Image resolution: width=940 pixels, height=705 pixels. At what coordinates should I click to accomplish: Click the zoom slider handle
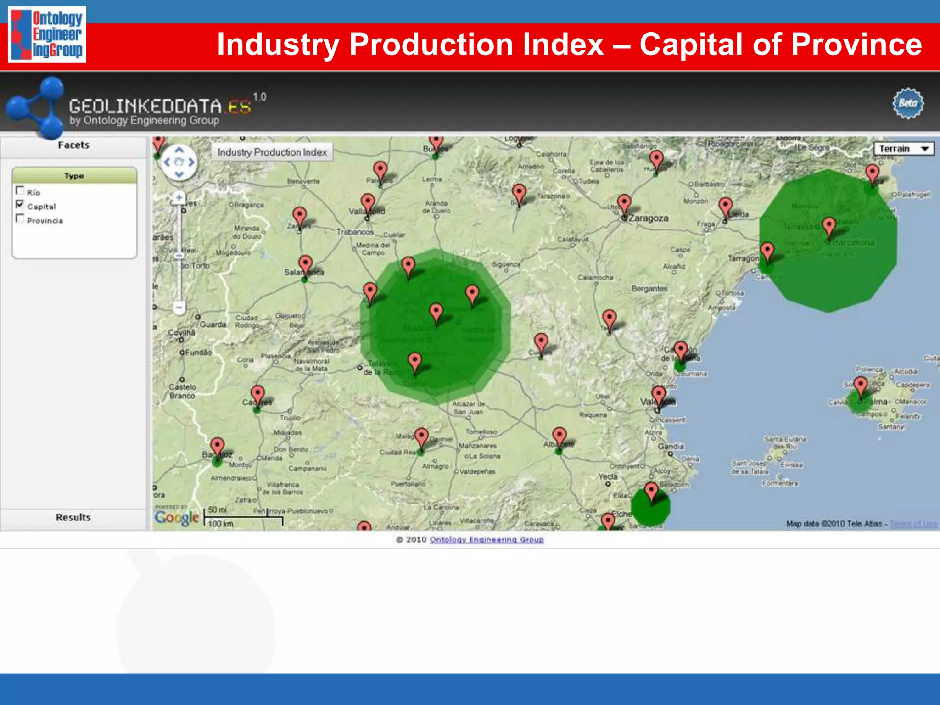point(179,255)
